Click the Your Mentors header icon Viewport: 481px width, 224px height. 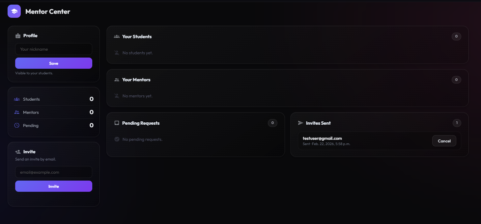tap(117, 80)
